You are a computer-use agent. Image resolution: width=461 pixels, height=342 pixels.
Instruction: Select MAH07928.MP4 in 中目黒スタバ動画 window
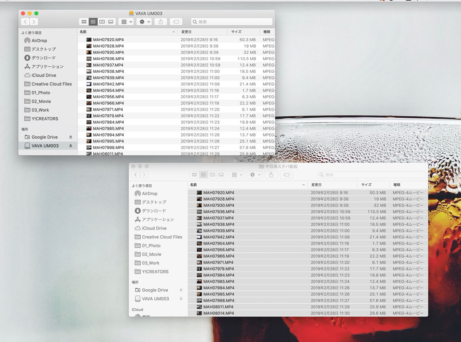click(308, 199)
